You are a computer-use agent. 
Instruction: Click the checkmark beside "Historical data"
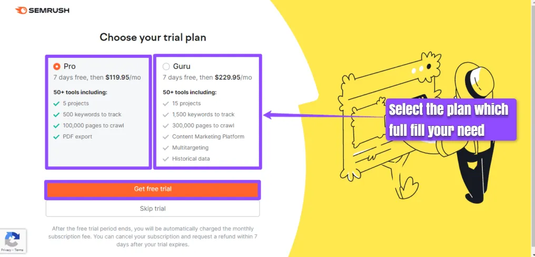click(x=166, y=159)
